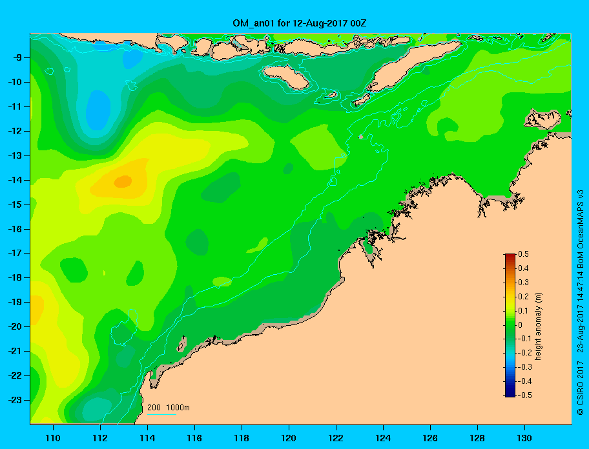Click the color bar's positive "0.1" value
Screen dimensions: 589x449
[524, 310]
